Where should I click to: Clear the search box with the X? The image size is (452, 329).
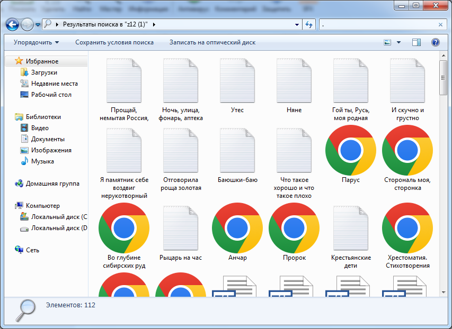click(440, 25)
